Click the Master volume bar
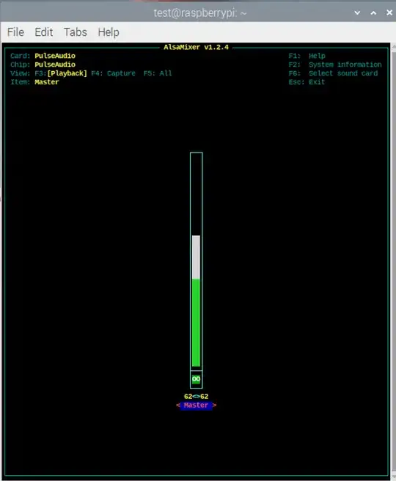 coord(197,260)
